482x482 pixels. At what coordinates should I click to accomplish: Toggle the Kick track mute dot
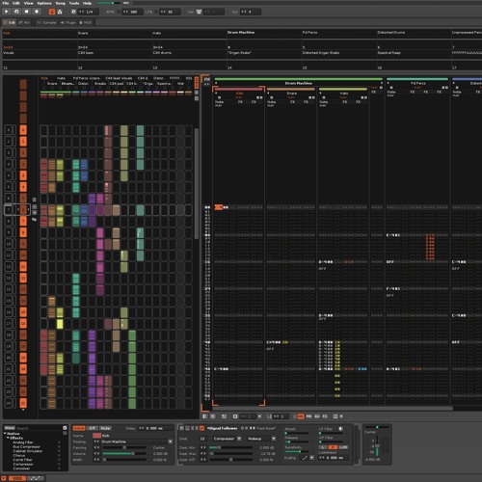pyautogui.click(x=220, y=97)
